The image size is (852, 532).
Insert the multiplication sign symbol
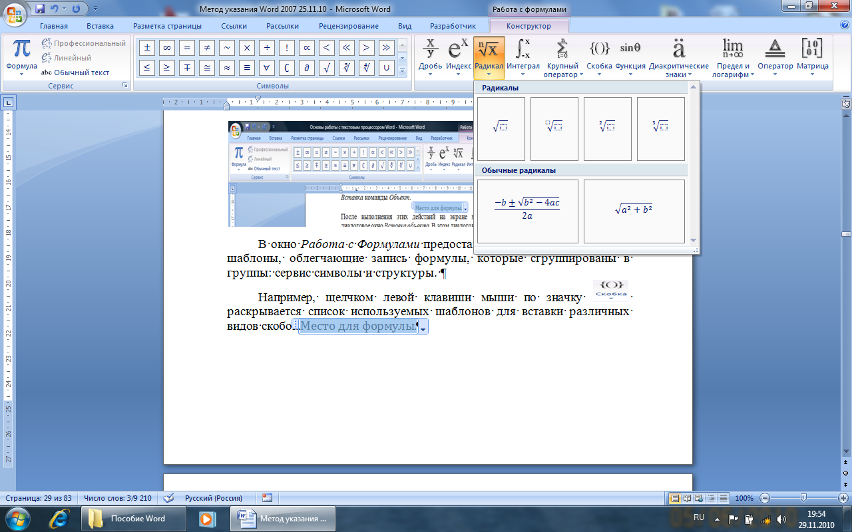click(247, 48)
